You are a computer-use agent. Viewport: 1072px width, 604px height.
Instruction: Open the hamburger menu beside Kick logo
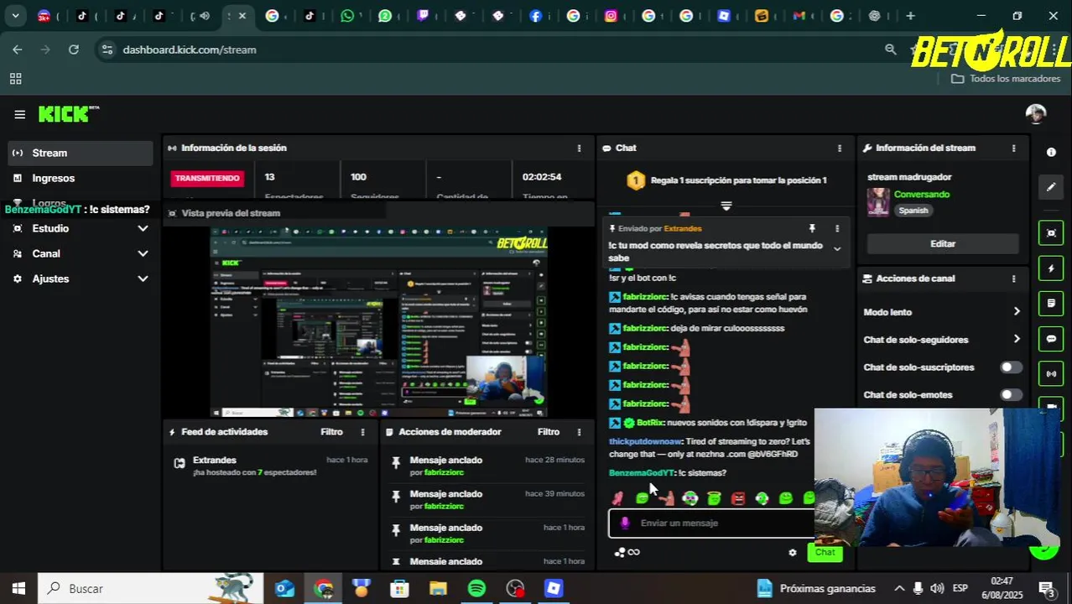pyautogui.click(x=19, y=115)
